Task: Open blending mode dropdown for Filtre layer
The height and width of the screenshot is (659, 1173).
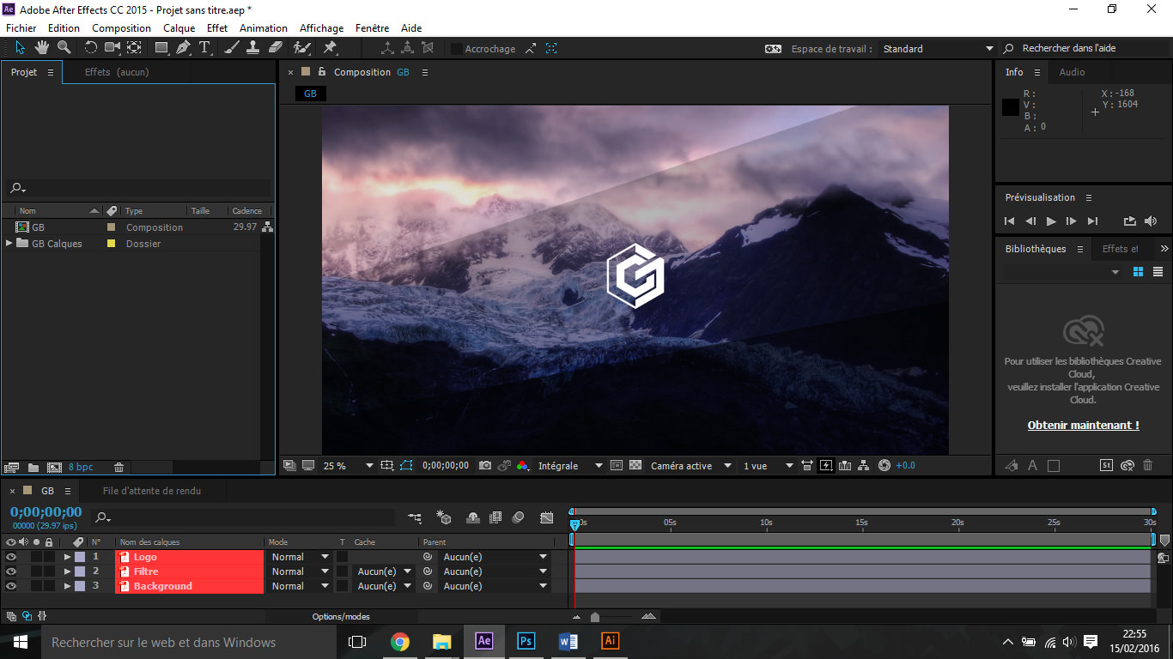Action: point(325,571)
